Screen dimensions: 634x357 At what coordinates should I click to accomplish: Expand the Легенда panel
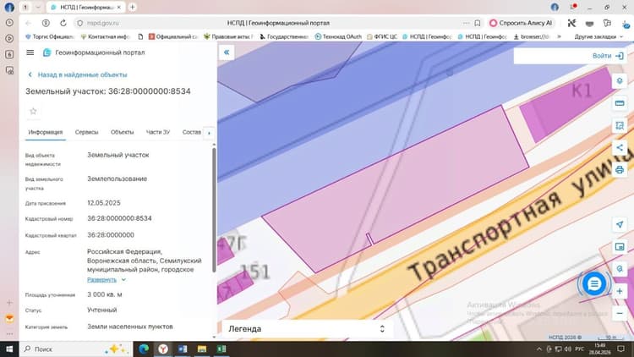point(307,329)
